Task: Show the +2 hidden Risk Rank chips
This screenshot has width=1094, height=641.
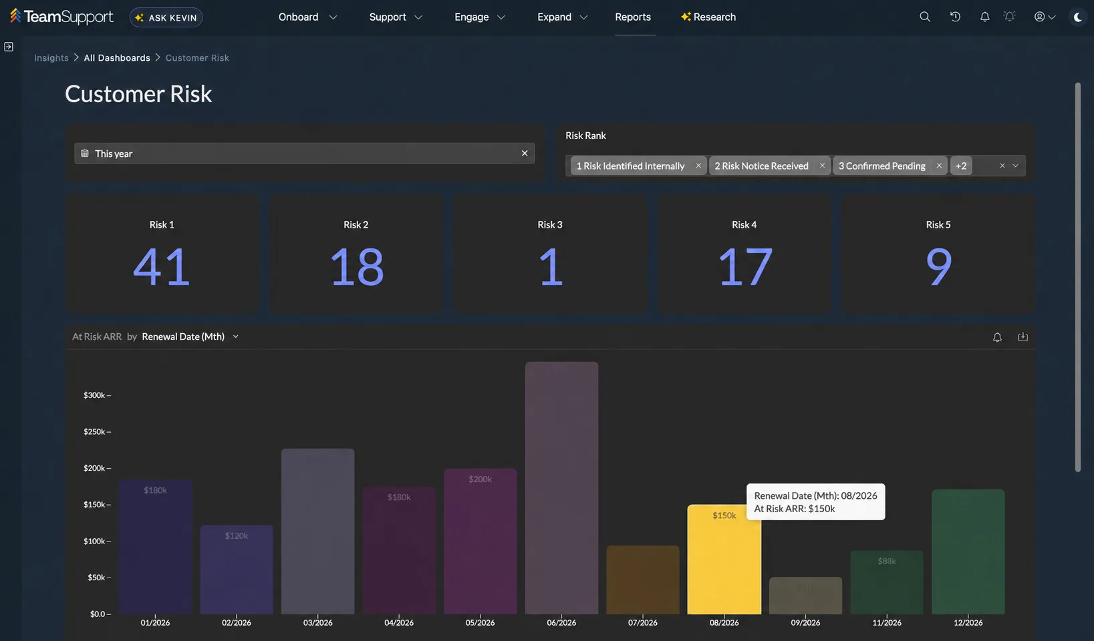Action: (x=961, y=166)
